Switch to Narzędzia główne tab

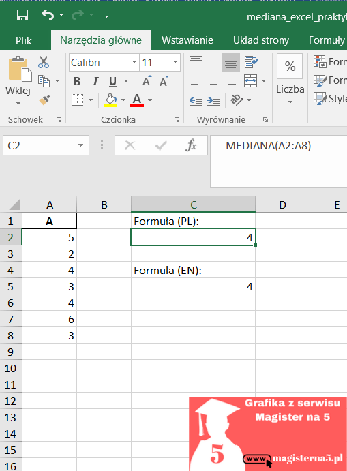click(x=101, y=40)
